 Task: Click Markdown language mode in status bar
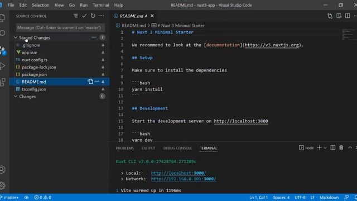coord(329,197)
